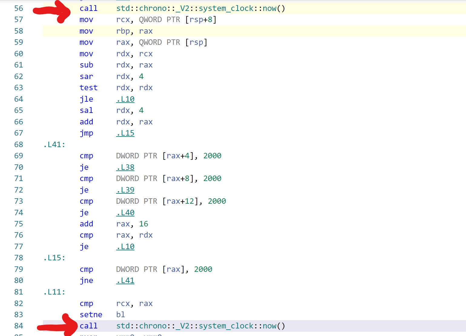The height and width of the screenshot is (336, 466).
Task: Select the .L11: label definition line
Action: click(55, 292)
